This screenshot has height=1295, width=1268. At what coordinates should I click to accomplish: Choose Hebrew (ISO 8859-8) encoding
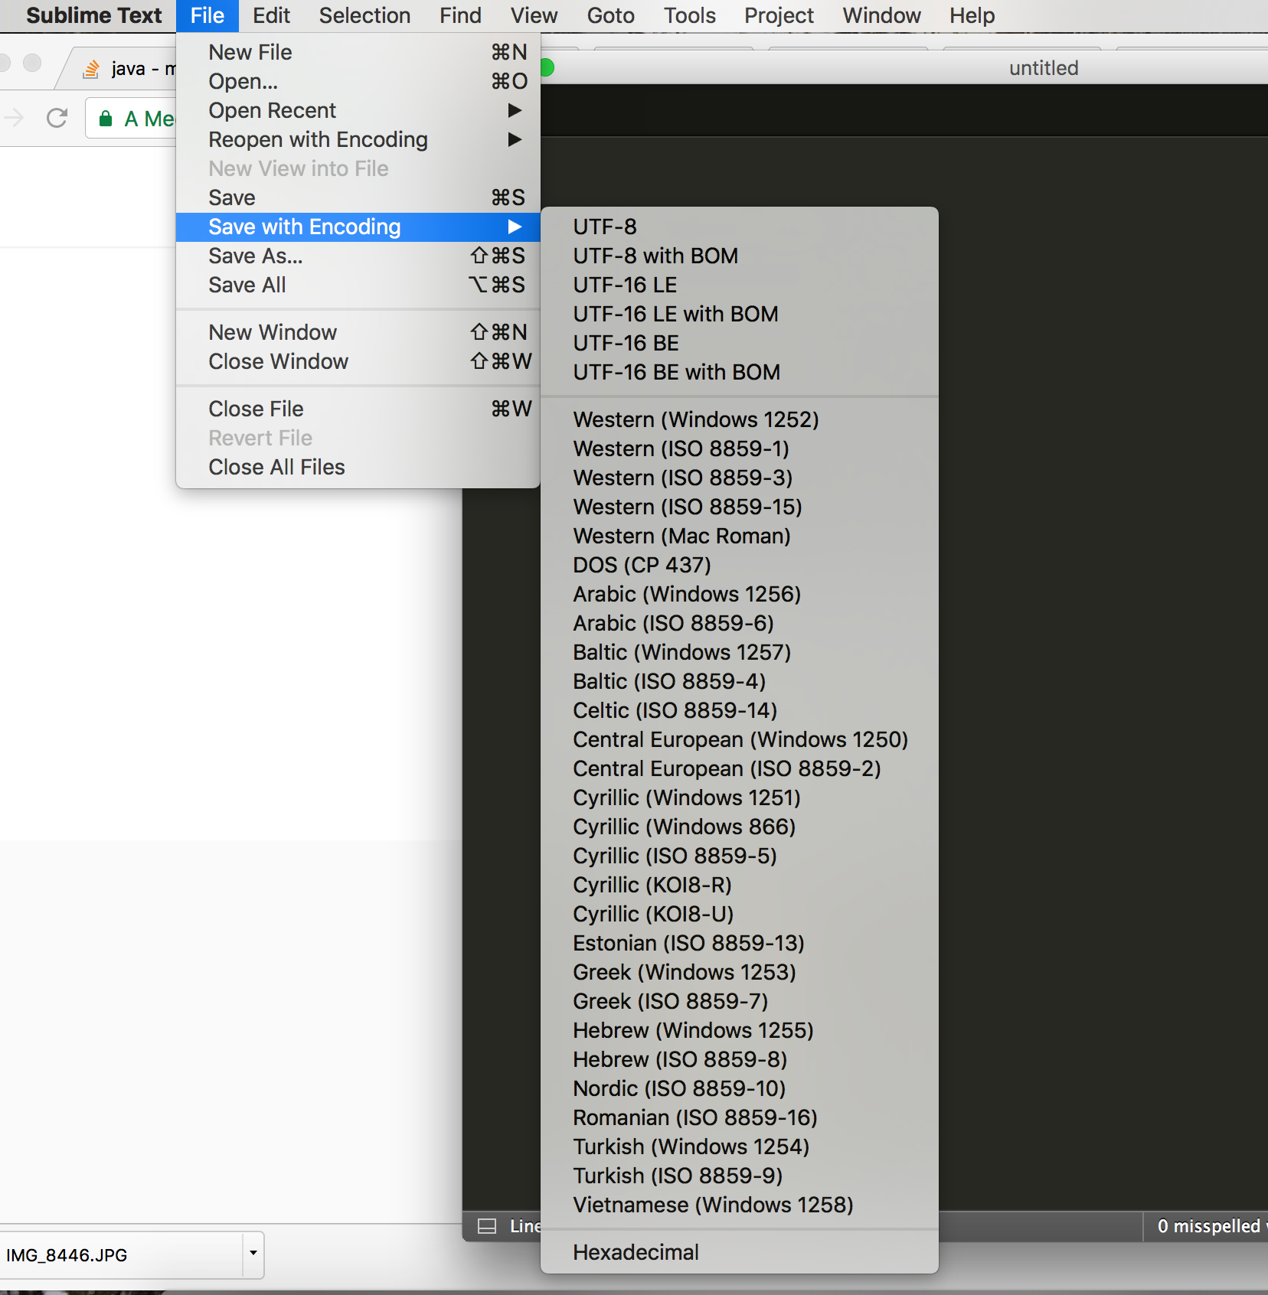click(x=740, y=1059)
